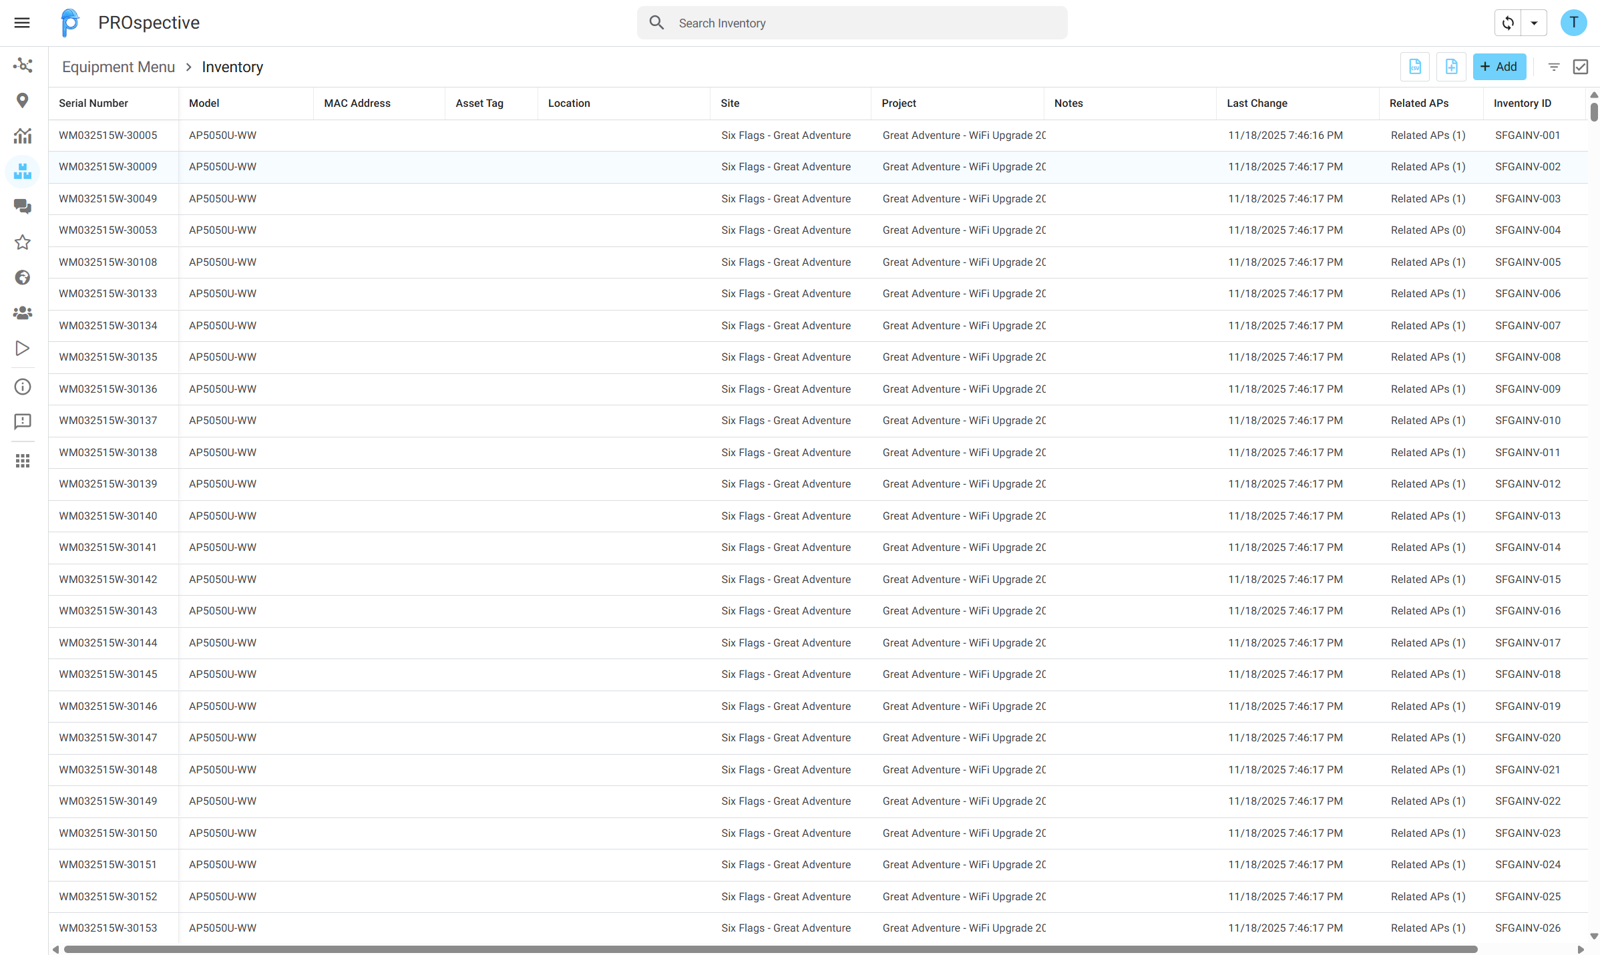This screenshot has height=955, width=1600.
Task: Open the info circle sidebar icon
Action: (23, 387)
